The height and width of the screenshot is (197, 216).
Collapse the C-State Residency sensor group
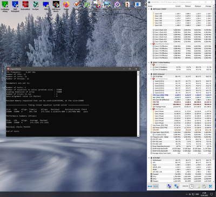pyautogui.click(x=149, y=62)
